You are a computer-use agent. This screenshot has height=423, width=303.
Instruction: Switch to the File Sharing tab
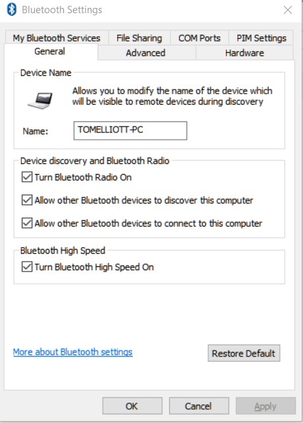tap(139, 38)
